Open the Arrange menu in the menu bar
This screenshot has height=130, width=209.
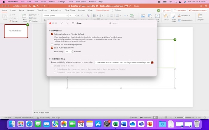pos(62,2)
